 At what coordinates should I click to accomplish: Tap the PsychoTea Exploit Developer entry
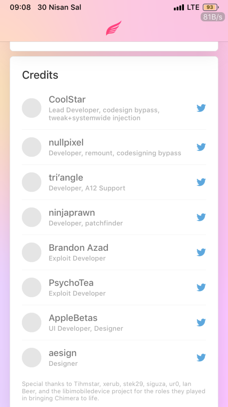[95, 287]
